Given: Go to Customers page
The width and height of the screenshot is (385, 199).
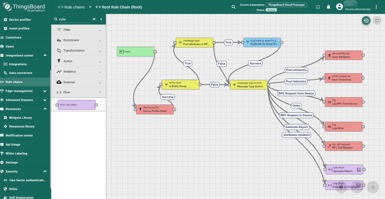Looking at the screenshot, I should coord(25,37).
